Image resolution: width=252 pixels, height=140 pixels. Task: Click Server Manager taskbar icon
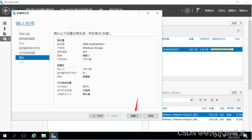[x=54, y=136]
